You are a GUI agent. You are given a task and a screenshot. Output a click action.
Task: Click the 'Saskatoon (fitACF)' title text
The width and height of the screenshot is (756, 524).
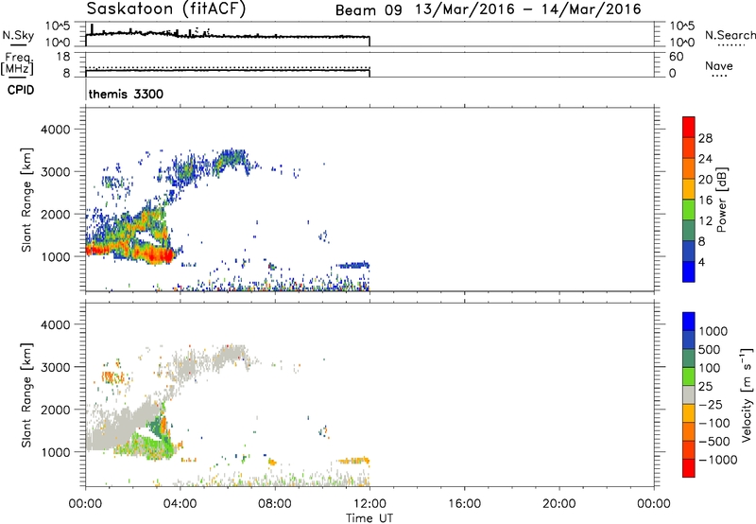click(x=166, y=9)
